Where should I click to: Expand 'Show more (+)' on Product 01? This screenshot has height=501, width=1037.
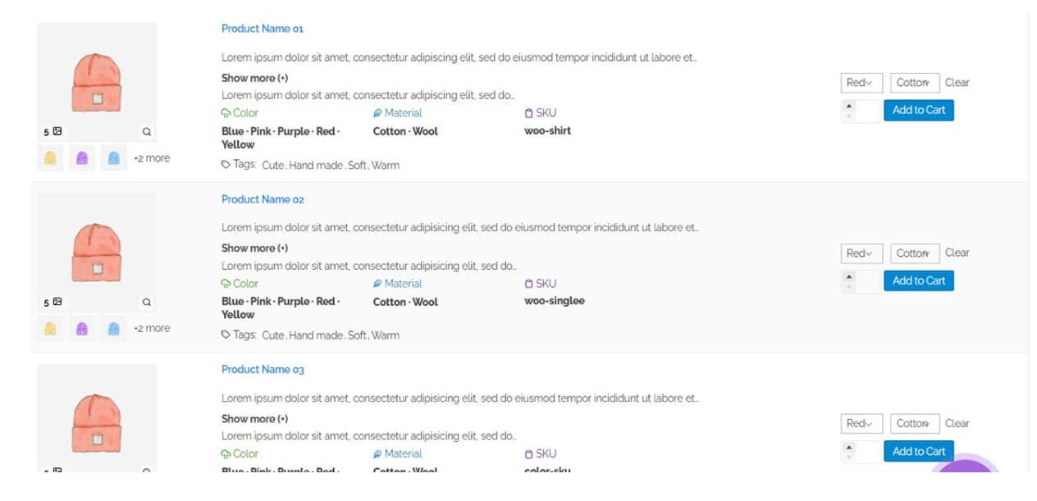[x=254, y=78]
